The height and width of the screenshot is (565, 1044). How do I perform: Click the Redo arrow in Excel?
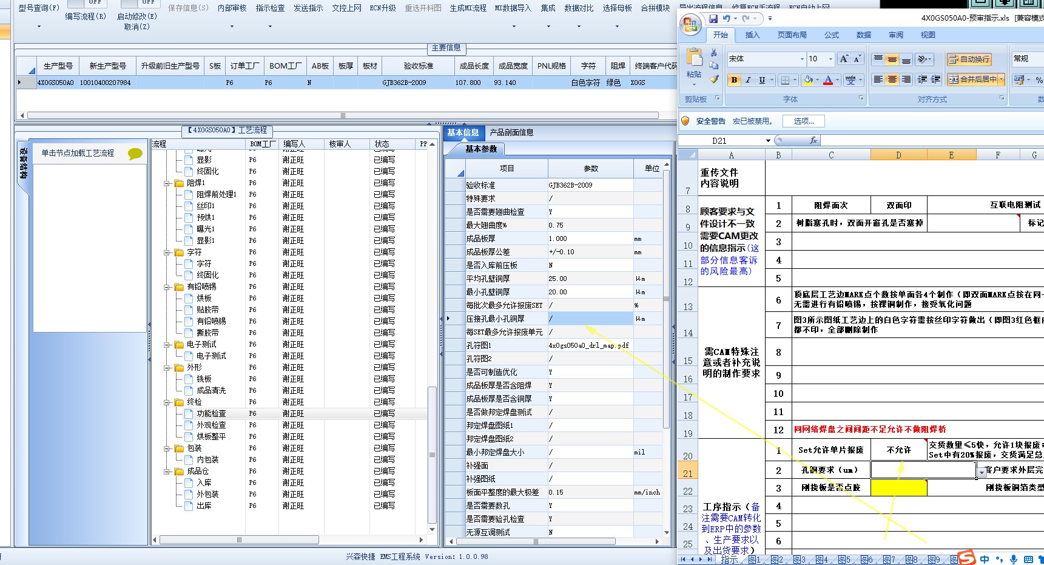746,19
